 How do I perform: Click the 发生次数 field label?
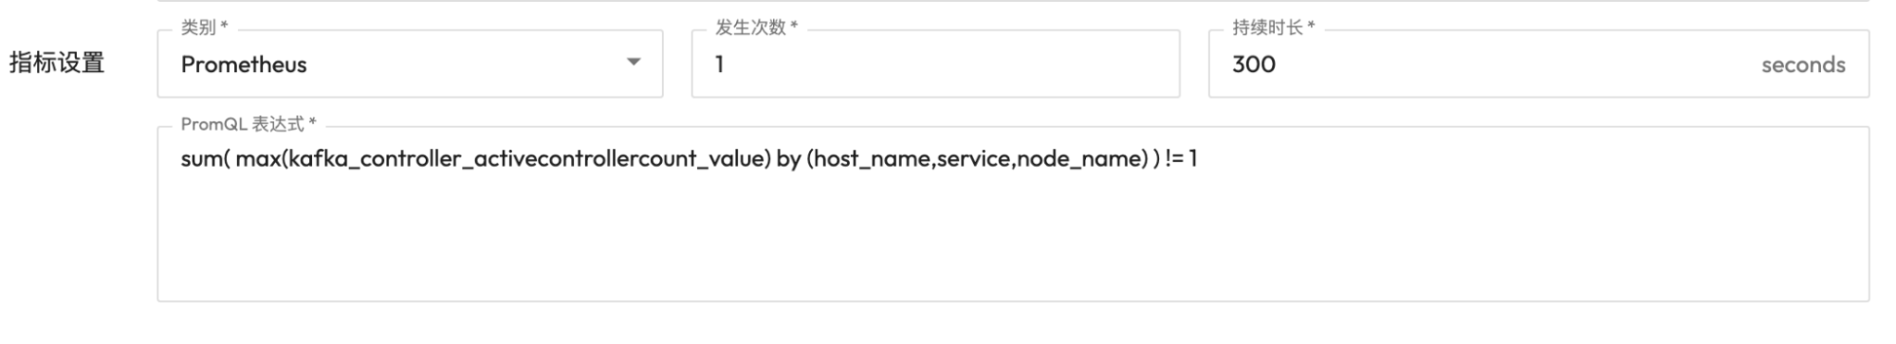[x=756, y=27]
